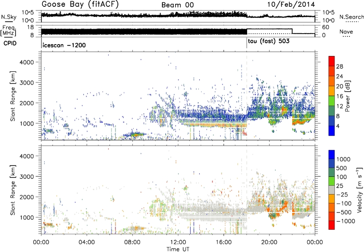Select the icescan -1200 mode label

point(64,45)
